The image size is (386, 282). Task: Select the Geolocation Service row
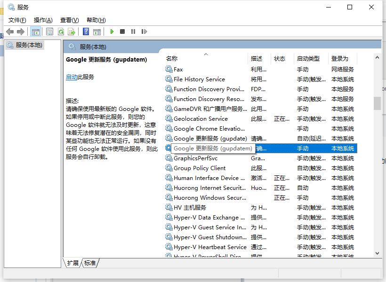pyautogui.click(x=261, y=119)
